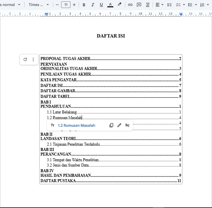Toggle underline formatting
Image resolution: width=212 pixels, height=208 pixels.
point(101,5)
